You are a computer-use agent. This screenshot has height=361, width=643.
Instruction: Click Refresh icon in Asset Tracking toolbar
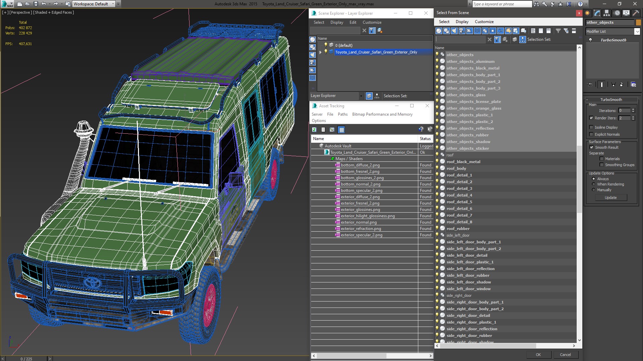click(314, 130)
